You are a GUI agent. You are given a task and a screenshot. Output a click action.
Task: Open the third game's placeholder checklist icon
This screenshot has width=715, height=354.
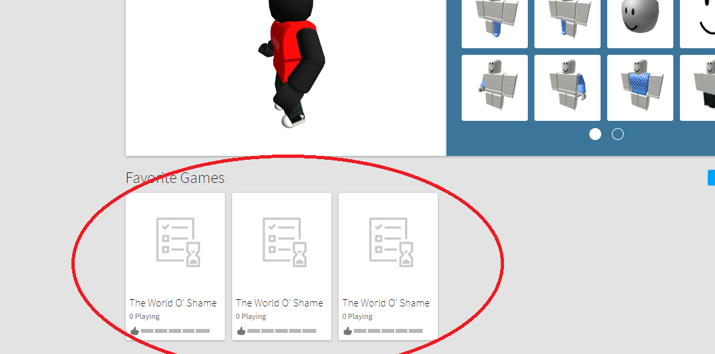coord(391,242)
